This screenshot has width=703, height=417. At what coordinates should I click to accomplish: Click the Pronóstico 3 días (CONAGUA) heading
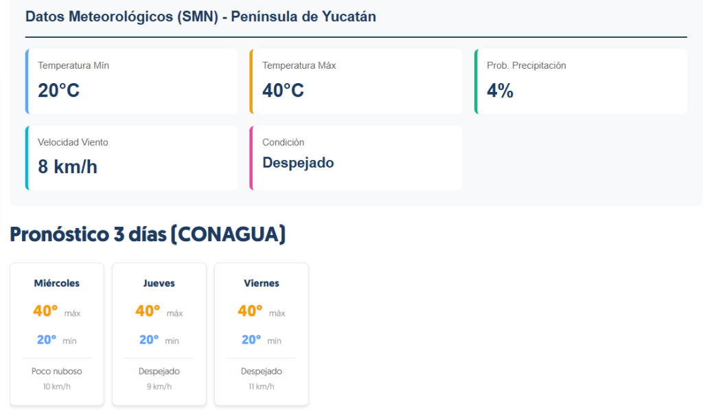[x=148, y=234]
